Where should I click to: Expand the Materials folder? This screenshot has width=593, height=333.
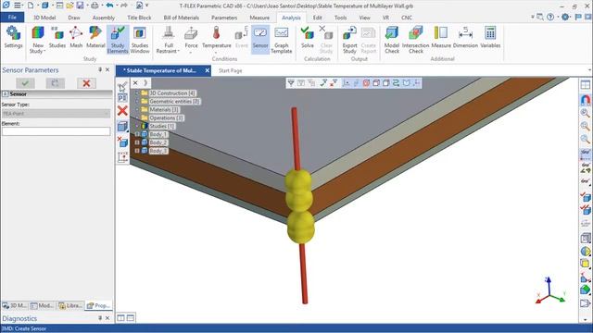click(137, 109)
